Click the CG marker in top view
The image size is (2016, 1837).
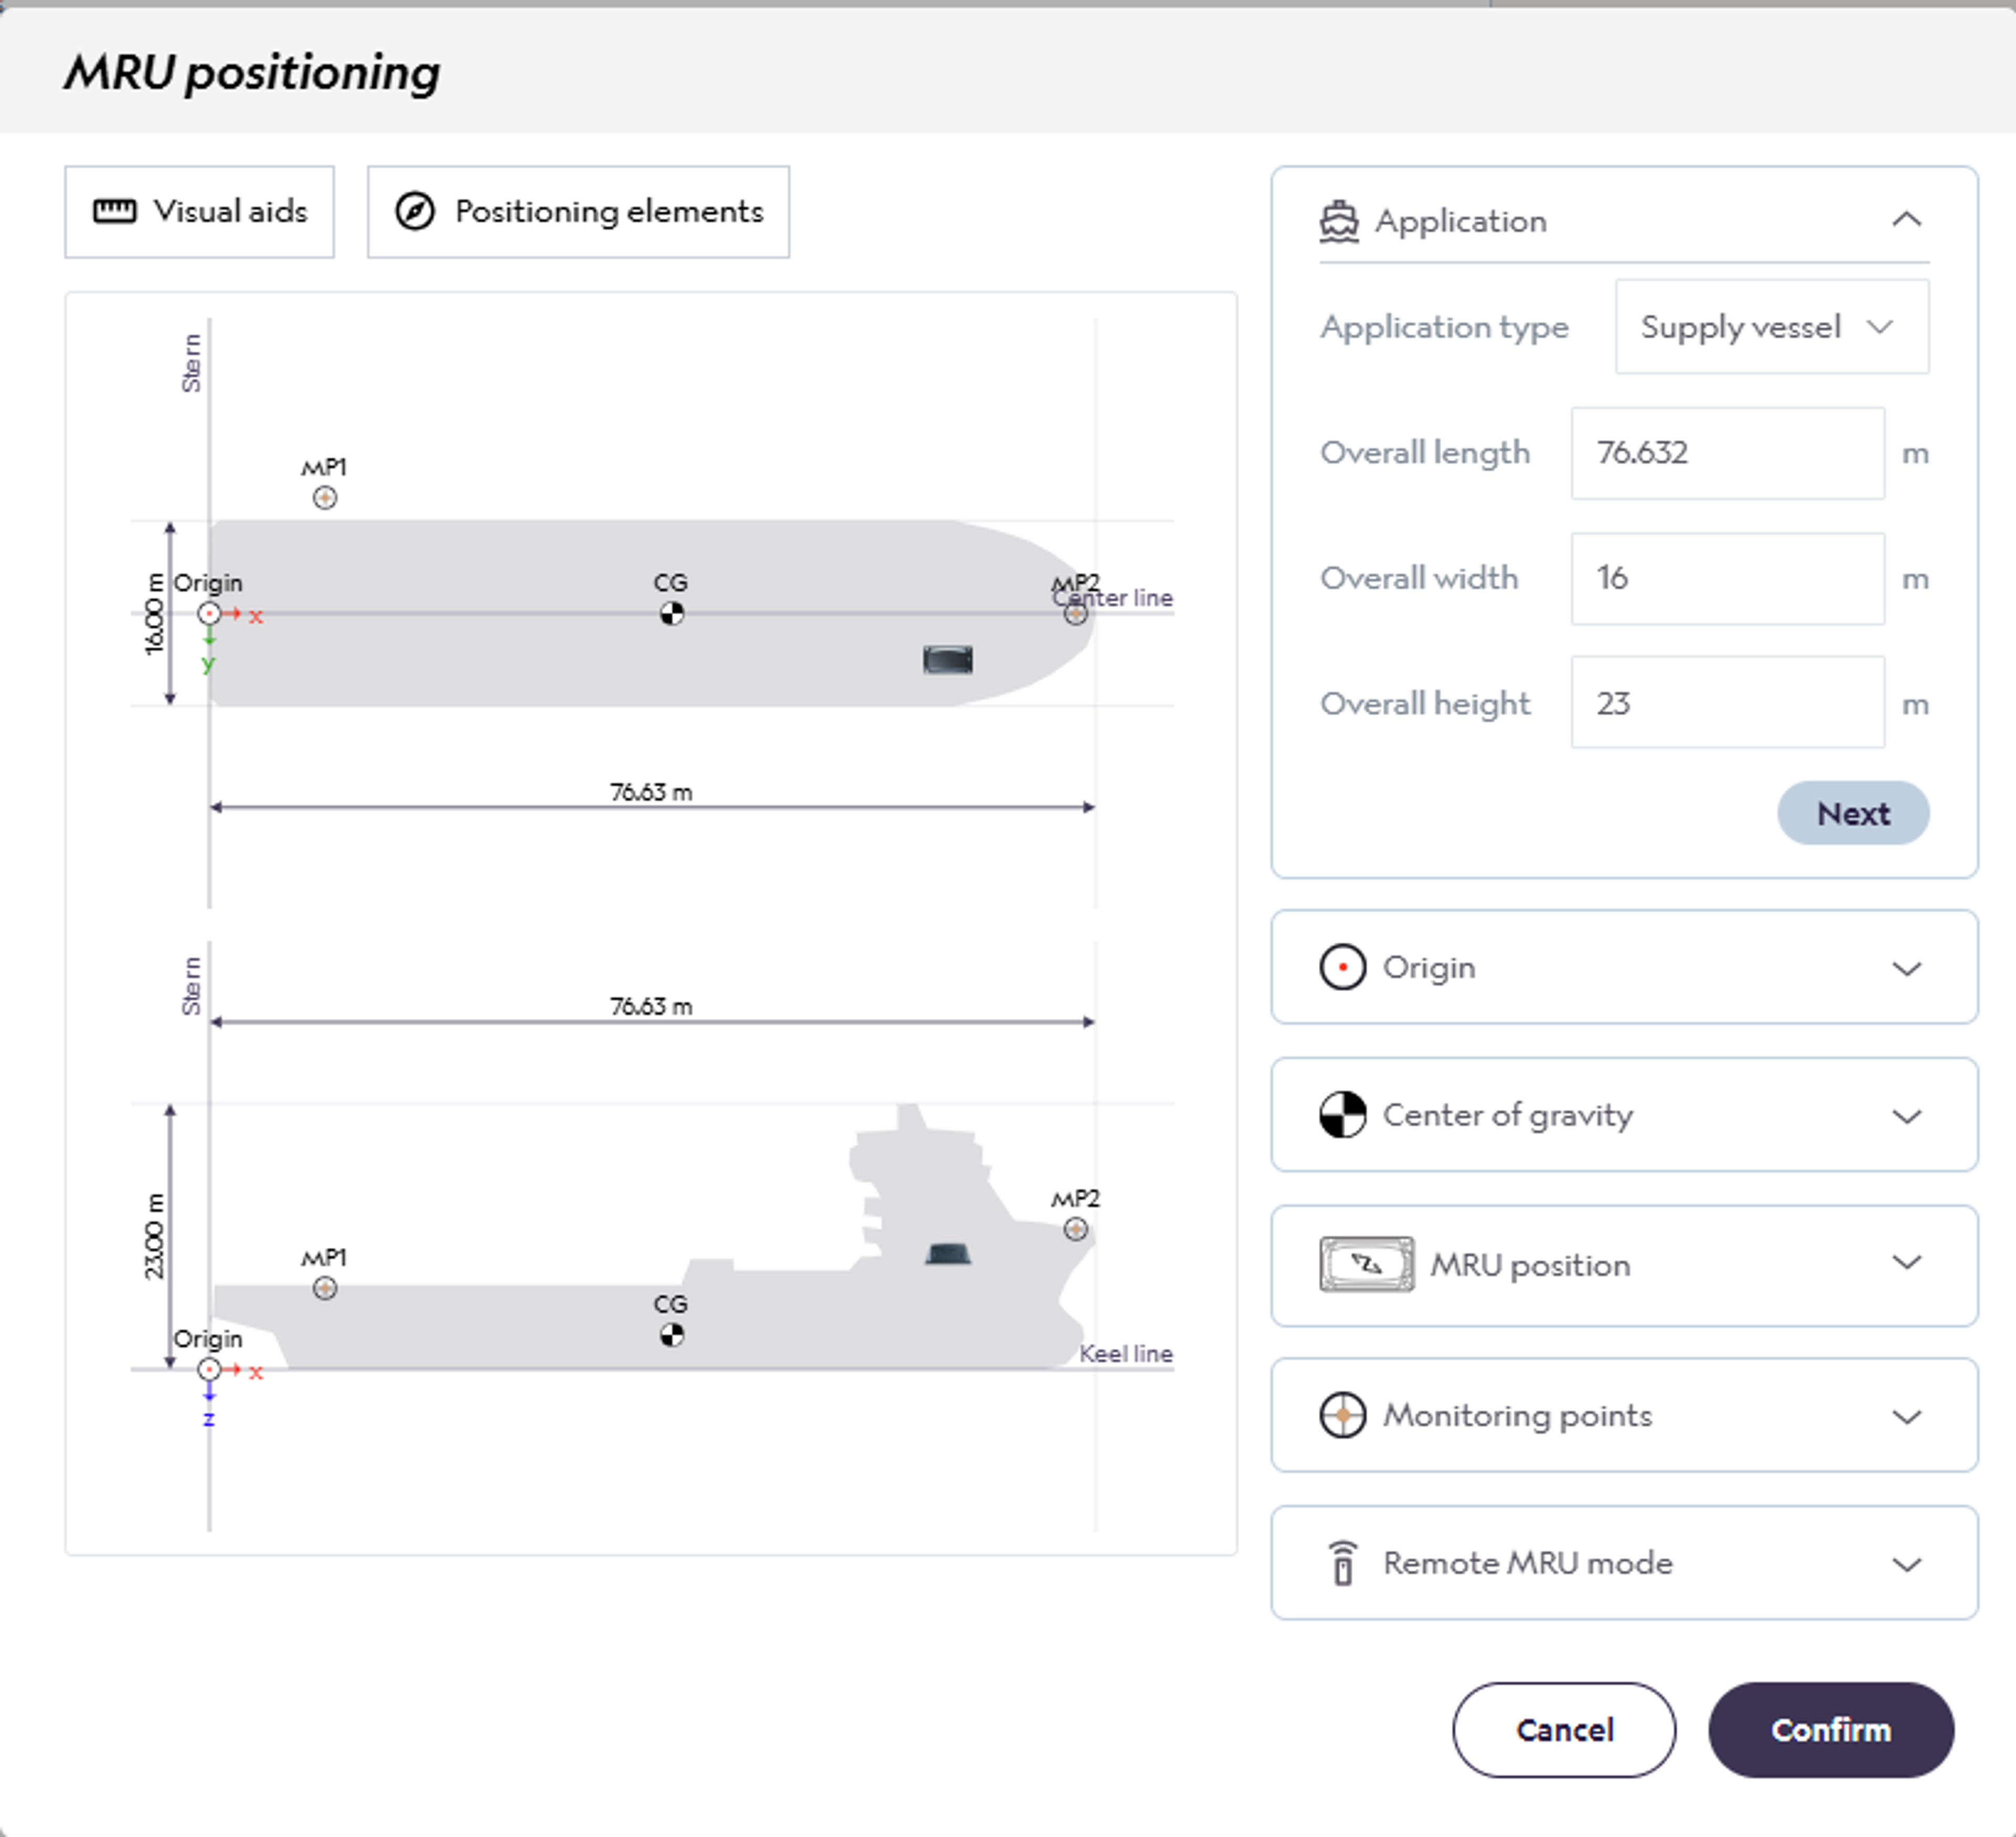672,613
